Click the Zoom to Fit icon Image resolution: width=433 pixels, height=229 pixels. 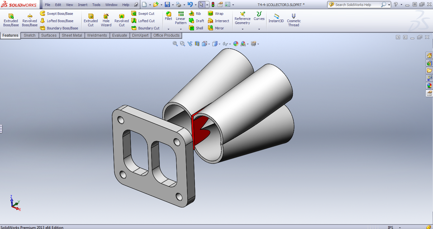tap(175, 44)
